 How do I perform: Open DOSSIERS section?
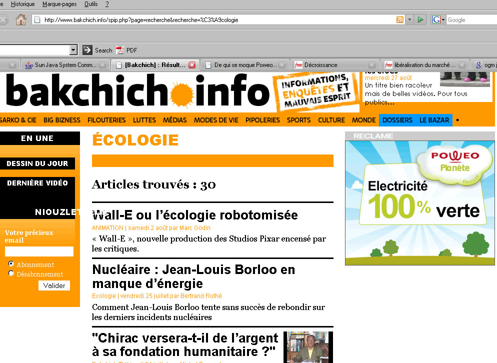397,120
